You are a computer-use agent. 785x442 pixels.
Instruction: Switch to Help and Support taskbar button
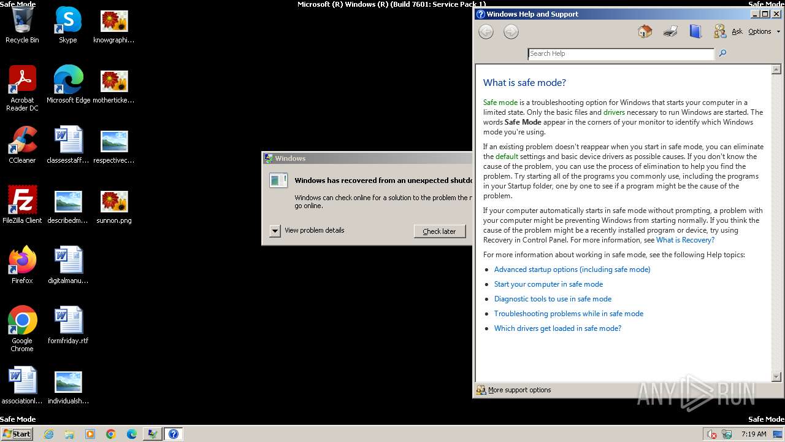pyautogui.click(x=174, y=434)
